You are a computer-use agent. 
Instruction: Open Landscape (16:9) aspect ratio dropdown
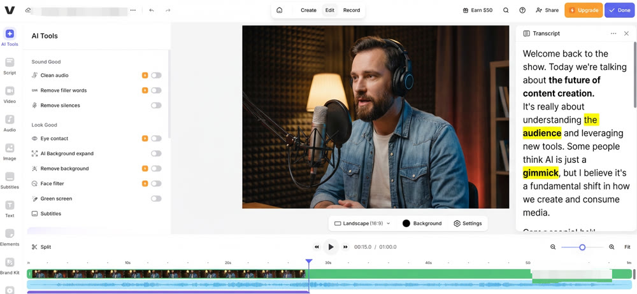[x=362, y=223]
